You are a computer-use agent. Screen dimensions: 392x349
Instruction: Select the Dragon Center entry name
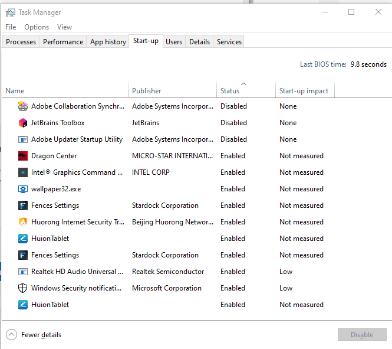click(54, 156)
